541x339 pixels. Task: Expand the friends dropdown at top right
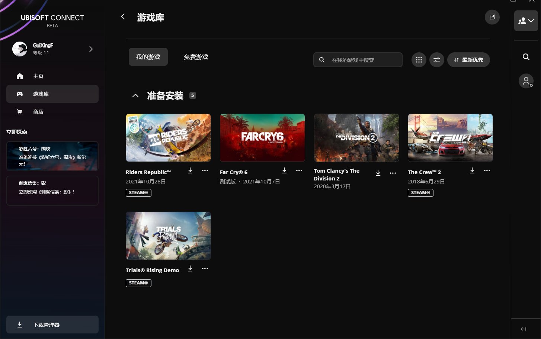[526, 20]
